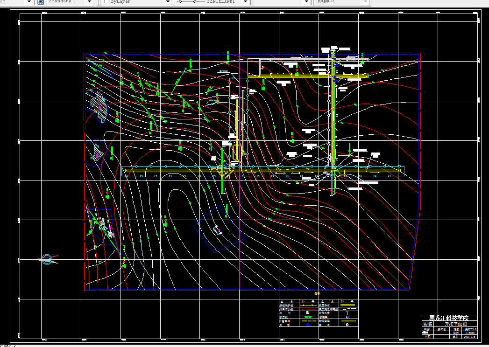The width and height of the screenshot is (489, 347).
Task: Open the ByLayer color dropdown
Action: (168, 2)
